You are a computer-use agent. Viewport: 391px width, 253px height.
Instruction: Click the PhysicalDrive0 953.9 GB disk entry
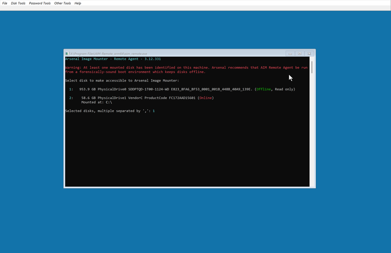(x=182, y=89)
